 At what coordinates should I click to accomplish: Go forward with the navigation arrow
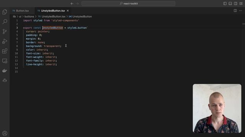(x=77, y=3)
